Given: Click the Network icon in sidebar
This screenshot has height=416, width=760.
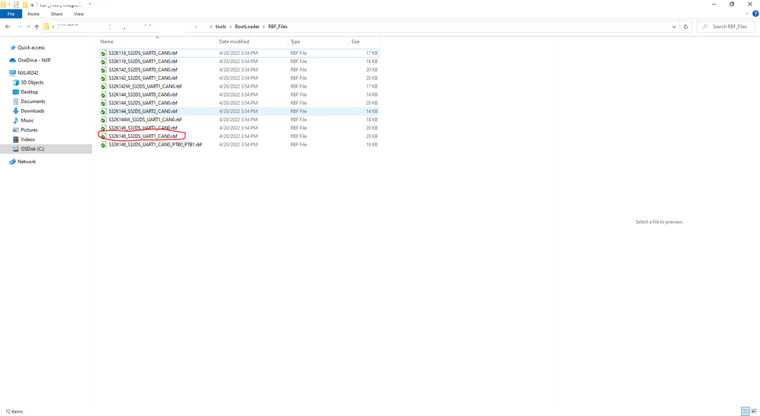Looking at the screenshot, I should pyautogui.click(x=13, y=162).
